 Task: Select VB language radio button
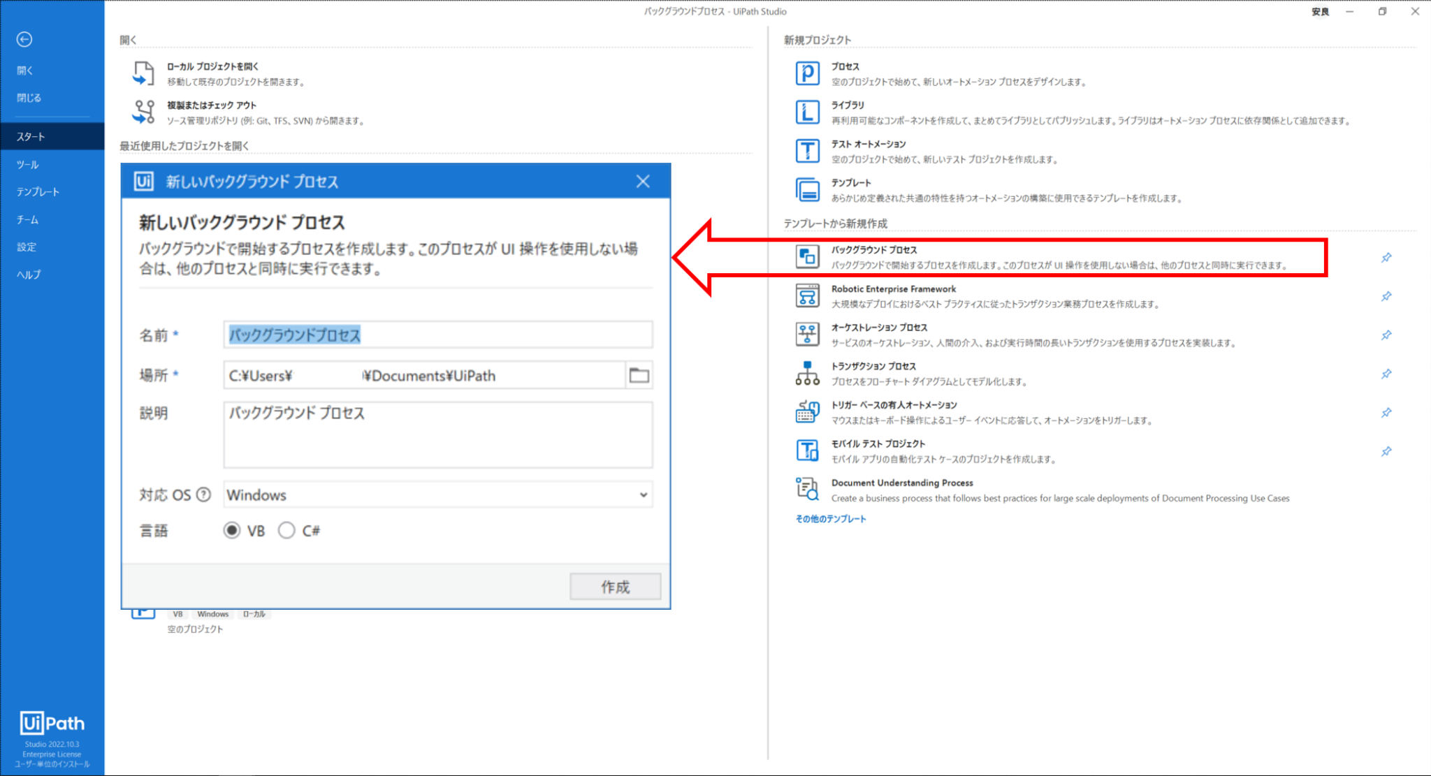pyautogui.click(x=231, y=531)
